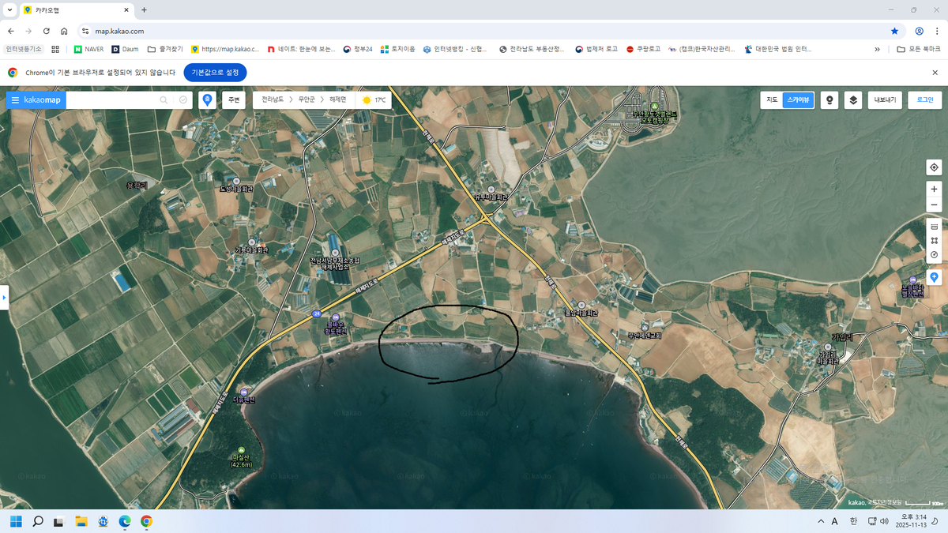This screenshot has height=533, width=948.
Task: Center map on current location
Action: pos(934,167)
